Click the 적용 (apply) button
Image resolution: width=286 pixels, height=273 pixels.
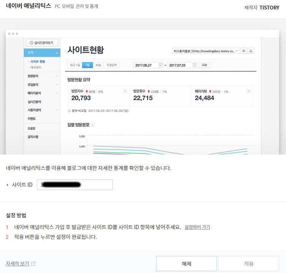point(249,264)
